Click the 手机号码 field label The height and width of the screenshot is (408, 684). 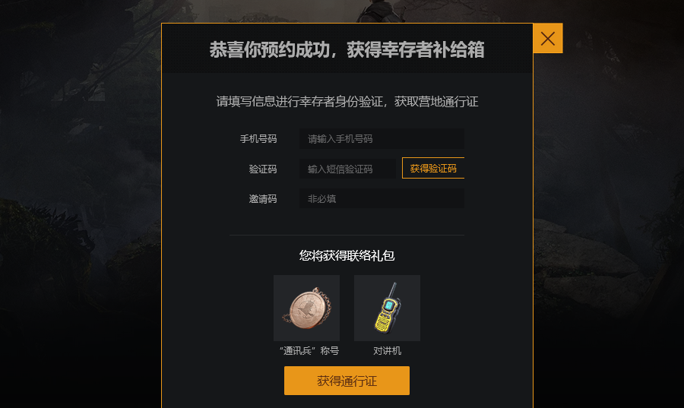[258, 138]
